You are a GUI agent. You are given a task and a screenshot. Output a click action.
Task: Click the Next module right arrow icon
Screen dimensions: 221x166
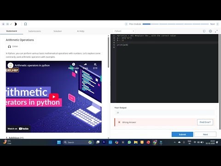point(217,24)
